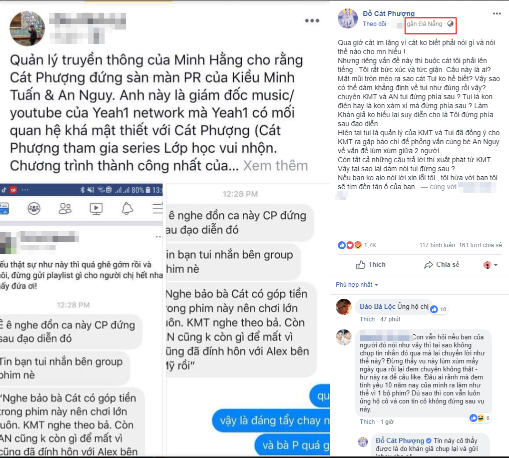The height and width of the screenshot is (458, 509).
Task: Open the 117 bình luận comments link
Action: 437,245
